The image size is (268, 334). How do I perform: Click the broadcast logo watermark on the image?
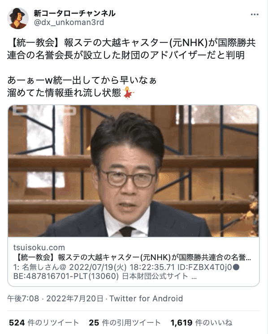point(44,110)
